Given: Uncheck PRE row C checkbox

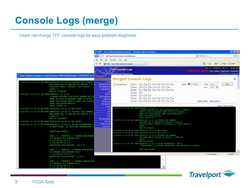Looking at the screenshot, I should [149, 90].
